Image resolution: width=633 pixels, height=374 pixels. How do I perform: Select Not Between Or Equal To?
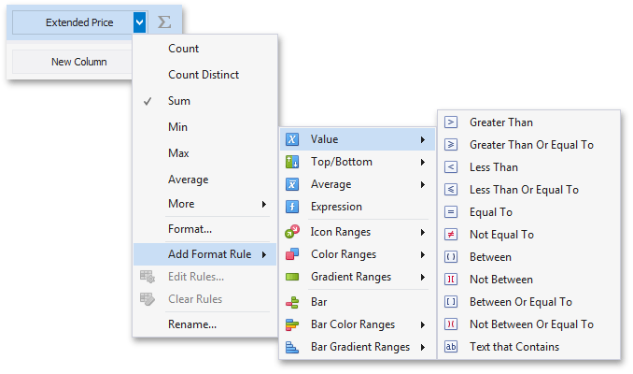coord(531,324)
